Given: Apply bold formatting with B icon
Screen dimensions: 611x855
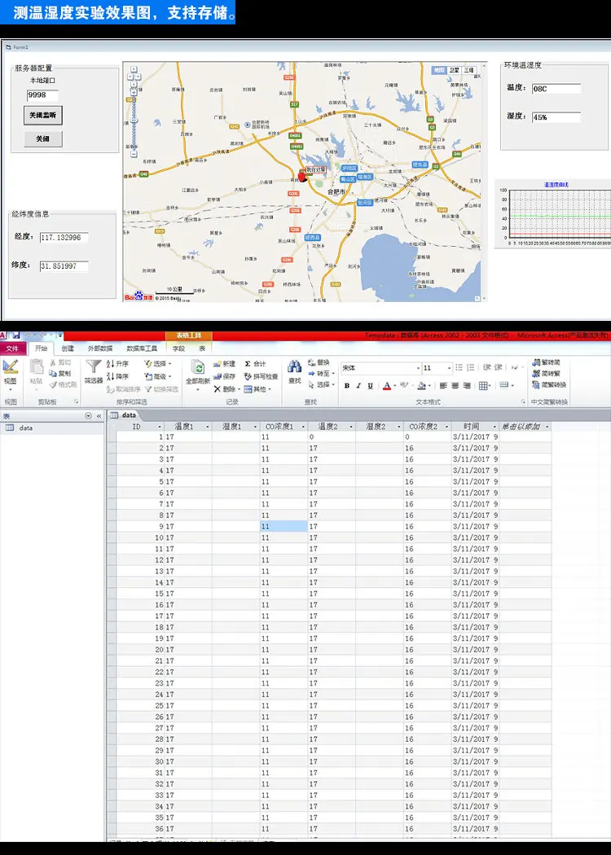Looking at the screenshot, I should (347, 385).
